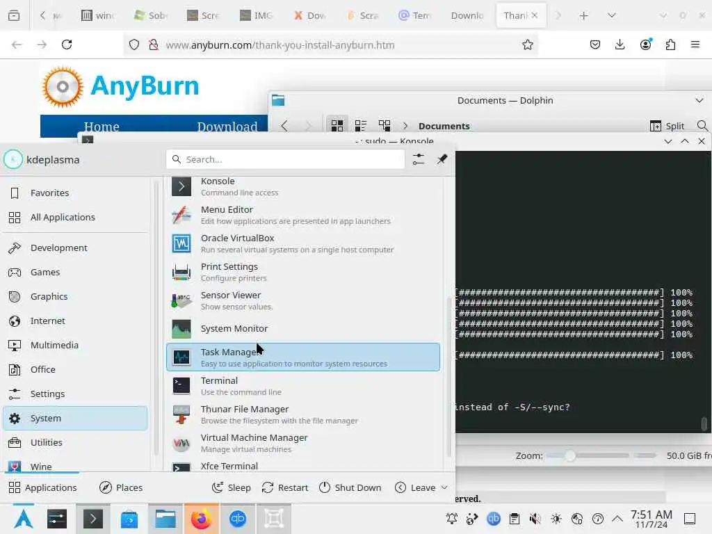The width and height of the screenshot is (712, 534).
Task: Open Multimedia category
Action: (x=75, y=345)
